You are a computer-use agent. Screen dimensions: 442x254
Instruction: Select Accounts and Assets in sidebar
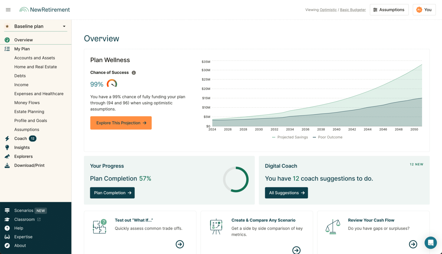pos(35,58)
